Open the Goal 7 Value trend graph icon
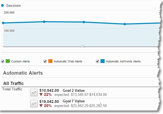163x114 pixels. (x=34, y=104)
